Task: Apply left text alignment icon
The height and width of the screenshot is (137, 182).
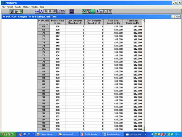Action: click(46, 11)
